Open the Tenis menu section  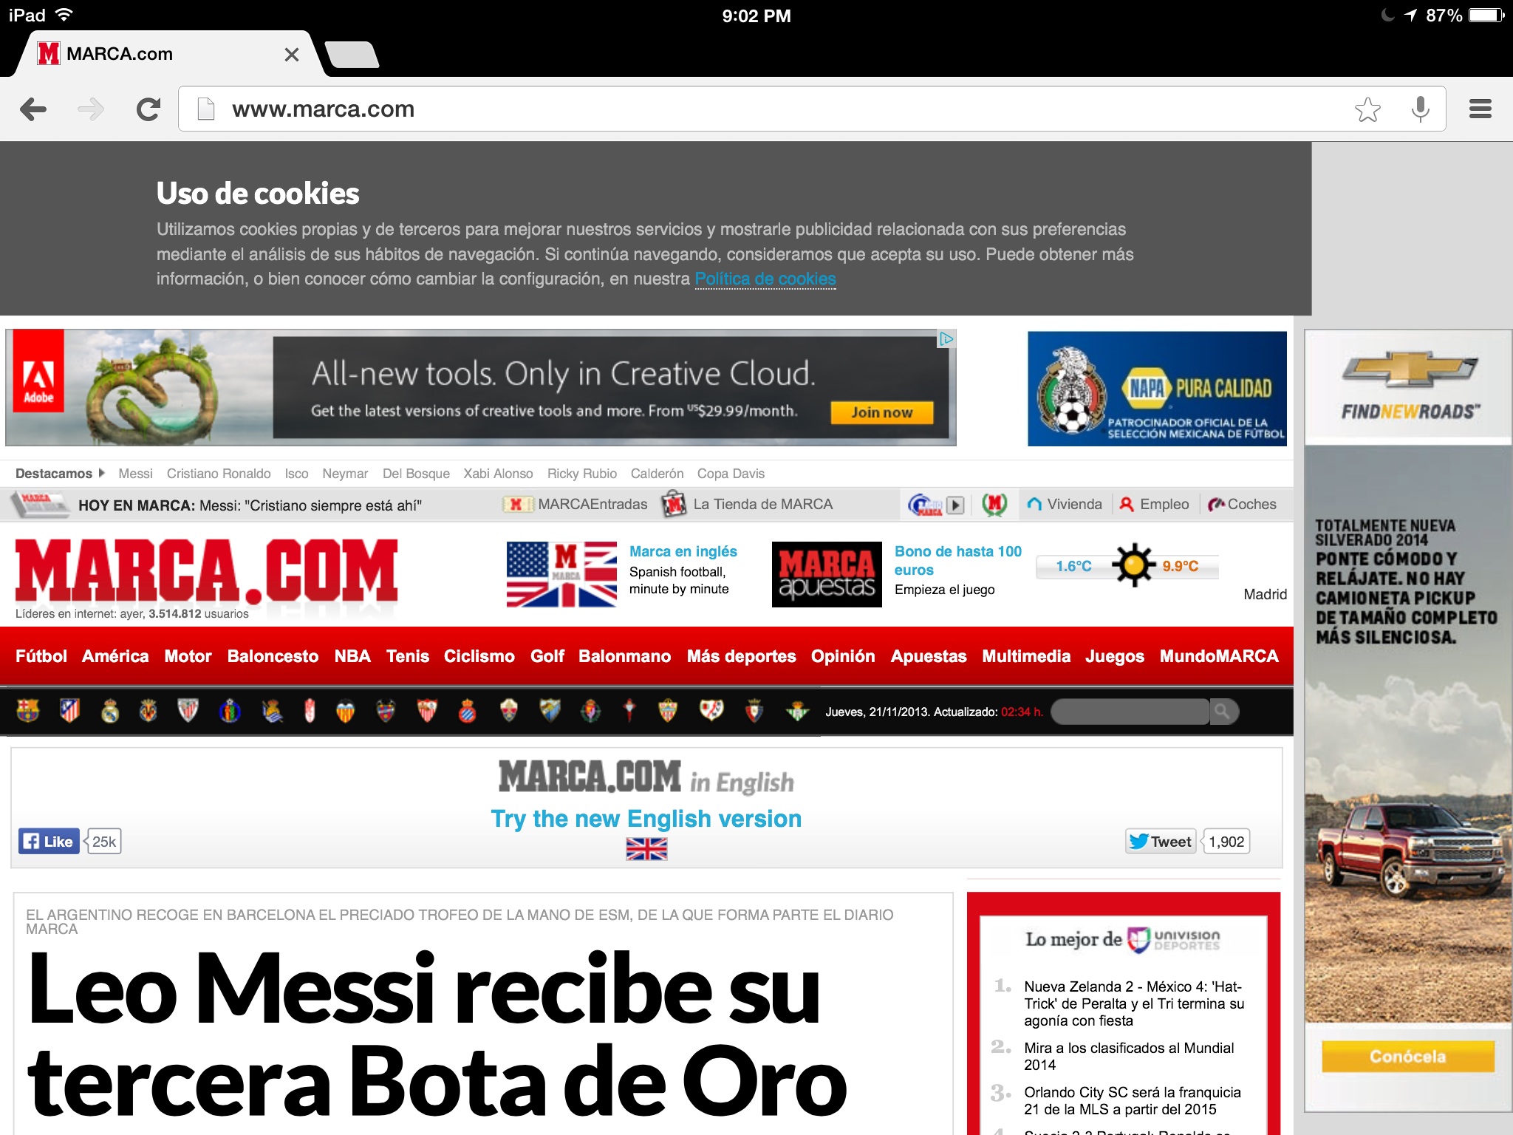point(408,656)
